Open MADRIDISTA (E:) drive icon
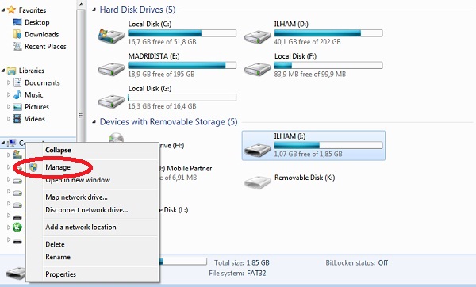Viewport: 476px width, 287px height. coord(111,69)
